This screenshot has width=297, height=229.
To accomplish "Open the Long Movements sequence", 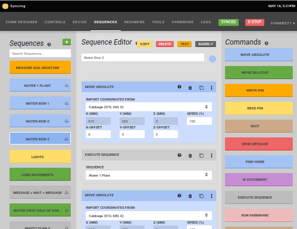I will tap(40, 174).
